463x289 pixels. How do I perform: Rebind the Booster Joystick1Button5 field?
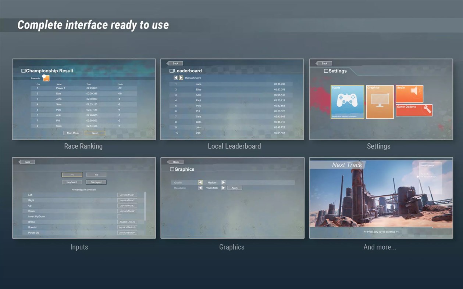[x=127, y=227]
